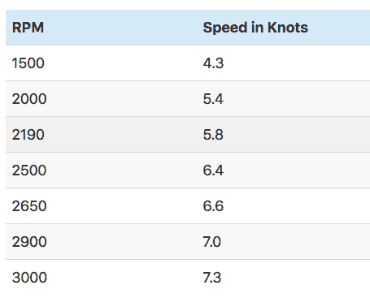The height and width of the screenshot is (298, 370).
Task: Click the 5.4 speed value
Action: pyautogui.click(x=213, y=99)
